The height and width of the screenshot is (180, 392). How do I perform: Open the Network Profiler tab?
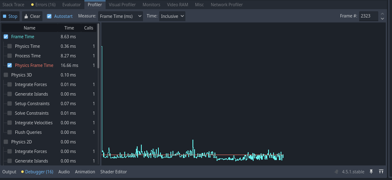click(227, 5)
